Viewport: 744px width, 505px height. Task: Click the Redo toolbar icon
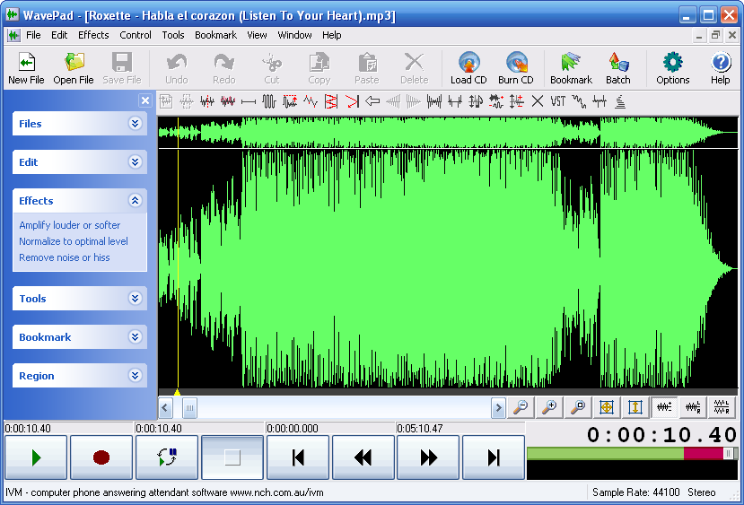click(224, 68)
